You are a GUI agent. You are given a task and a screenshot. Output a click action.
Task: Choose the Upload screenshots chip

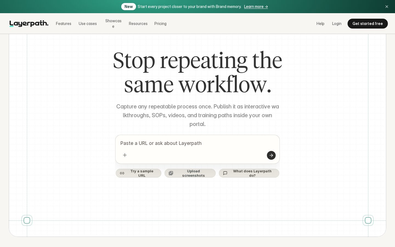click(190, 173)
